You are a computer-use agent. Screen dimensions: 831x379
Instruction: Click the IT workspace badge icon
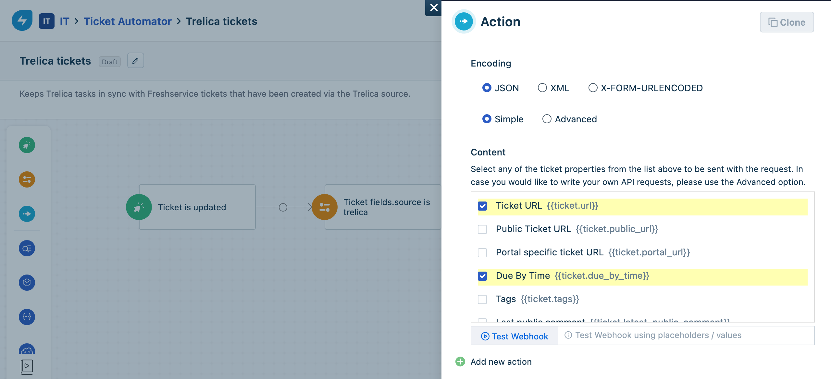click(47, 21)
